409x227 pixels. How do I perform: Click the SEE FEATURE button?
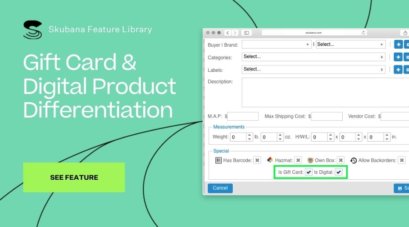pyautogui.click(x=74, y=178)
